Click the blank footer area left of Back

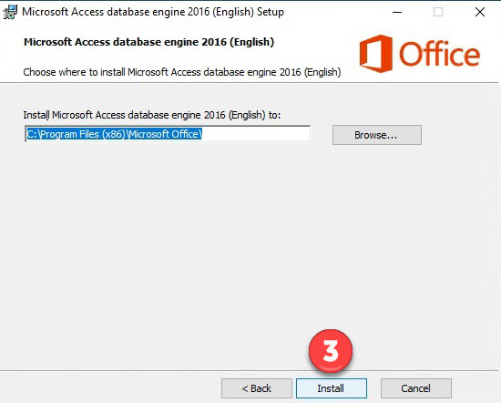point(108,388)
